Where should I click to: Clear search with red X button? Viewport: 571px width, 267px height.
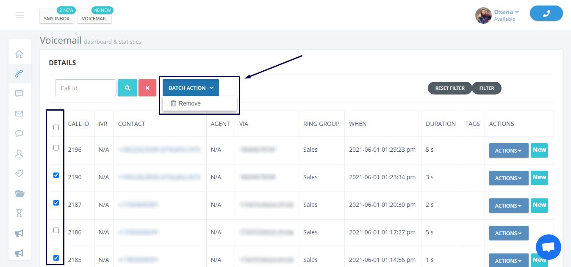tap(147, 88)
